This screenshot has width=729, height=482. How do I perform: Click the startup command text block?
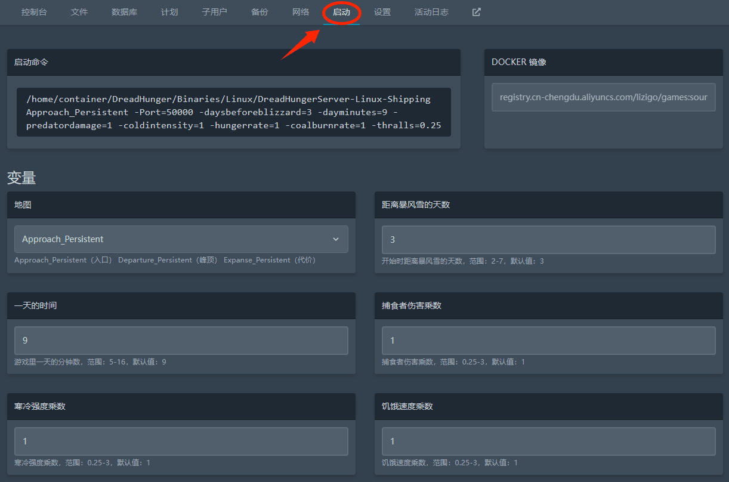coord(234,112)
